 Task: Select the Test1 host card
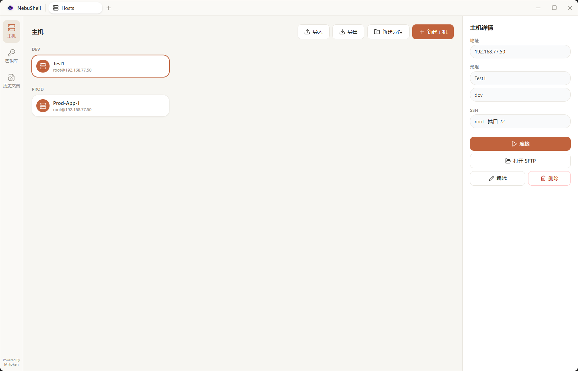pyautogui.click(x=100, y=66)
